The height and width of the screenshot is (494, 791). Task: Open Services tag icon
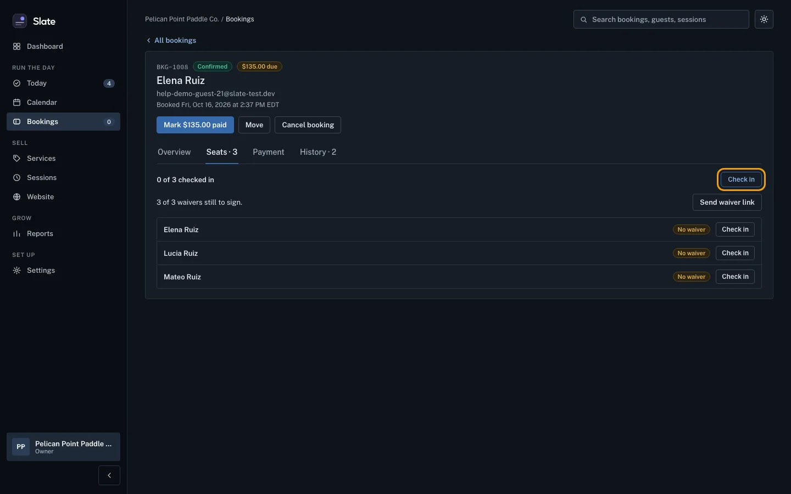16,159
